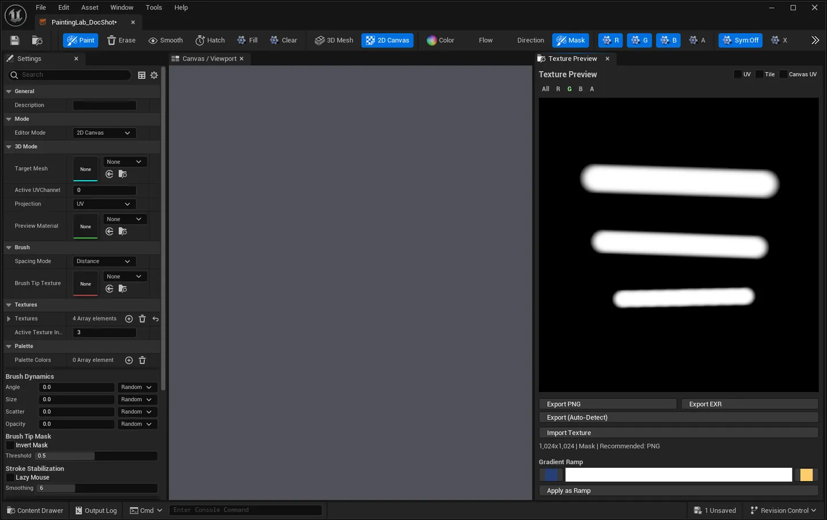This screenshot has height=520, width=827.
Task: Click the yellow gradient ramp end color swatch
Action: point(806,475)
